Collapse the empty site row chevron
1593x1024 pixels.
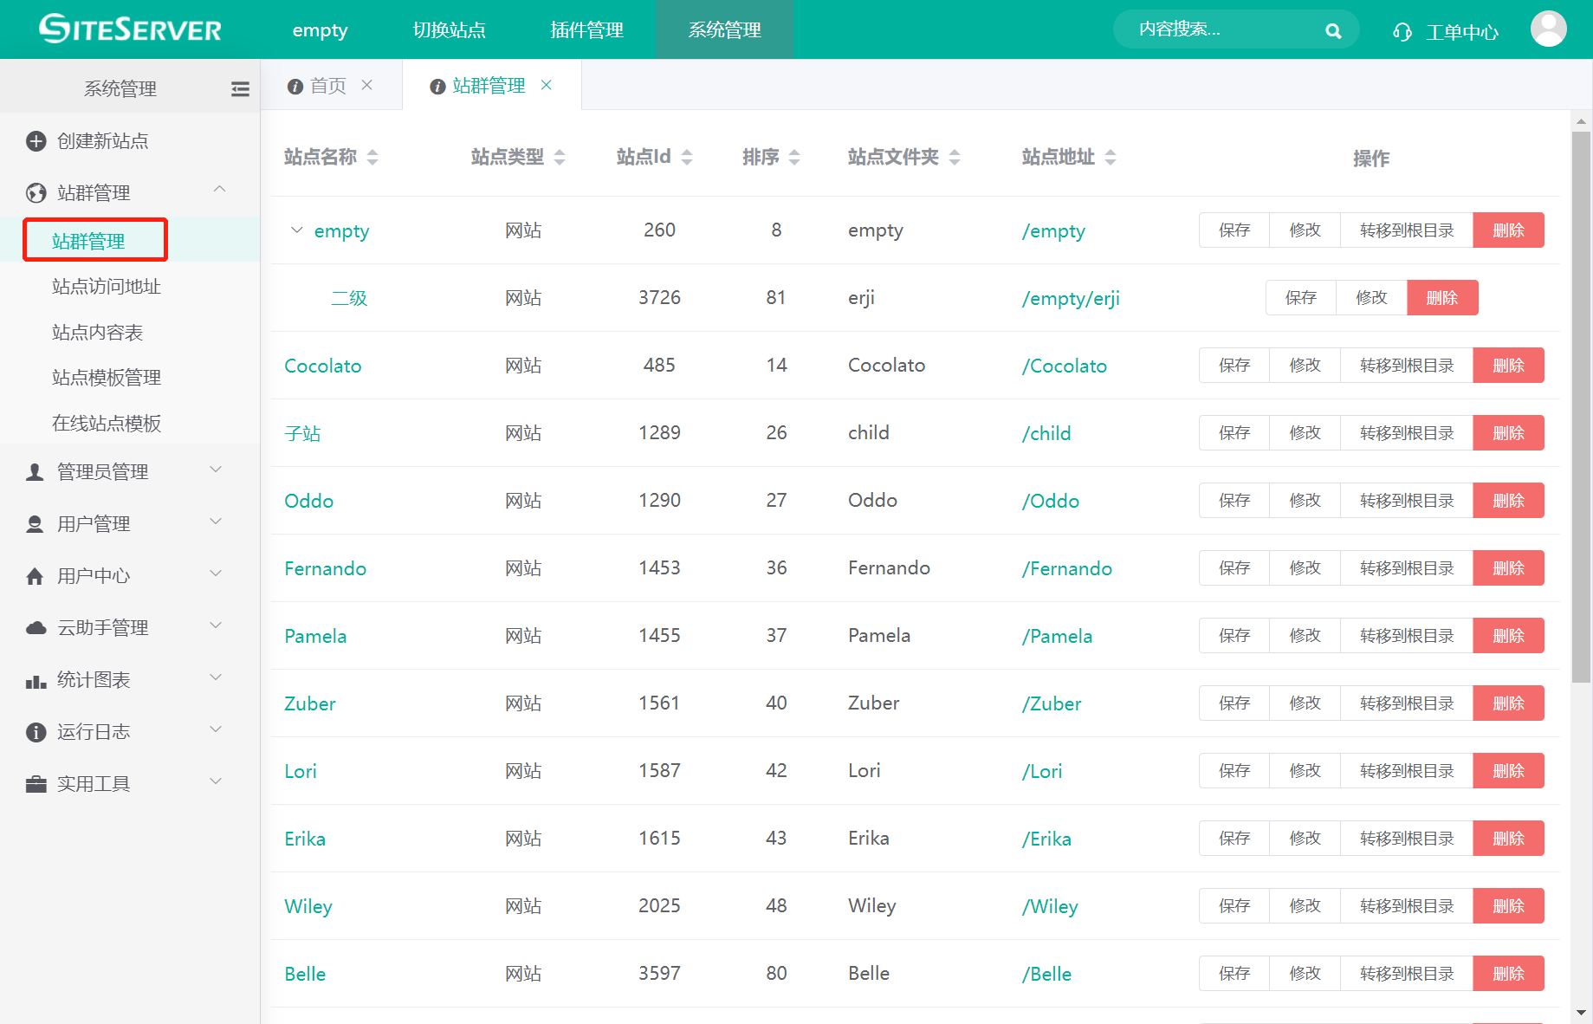coord(296,230)
